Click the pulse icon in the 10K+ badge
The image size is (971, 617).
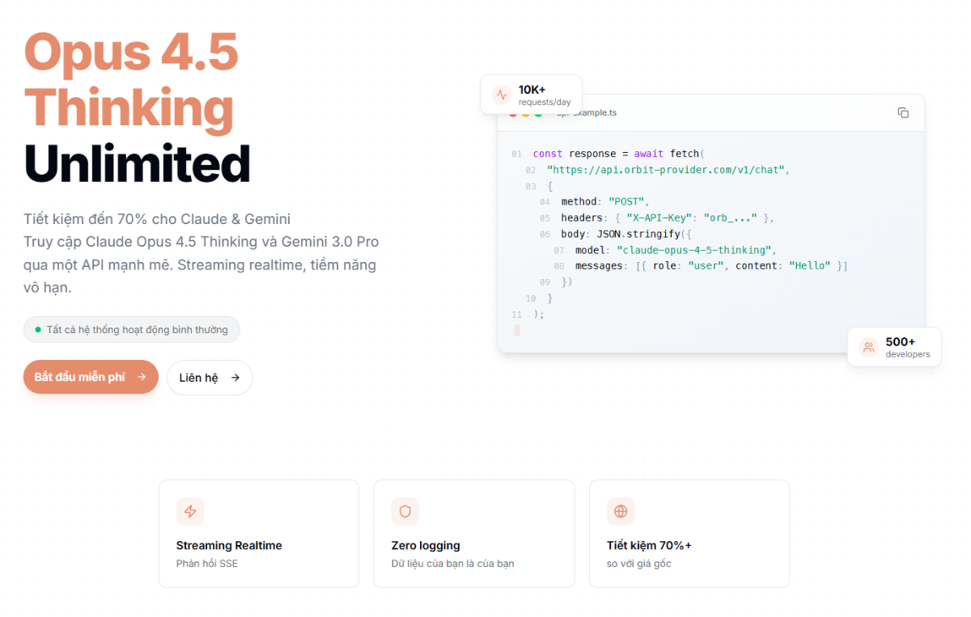pos(502,95)
